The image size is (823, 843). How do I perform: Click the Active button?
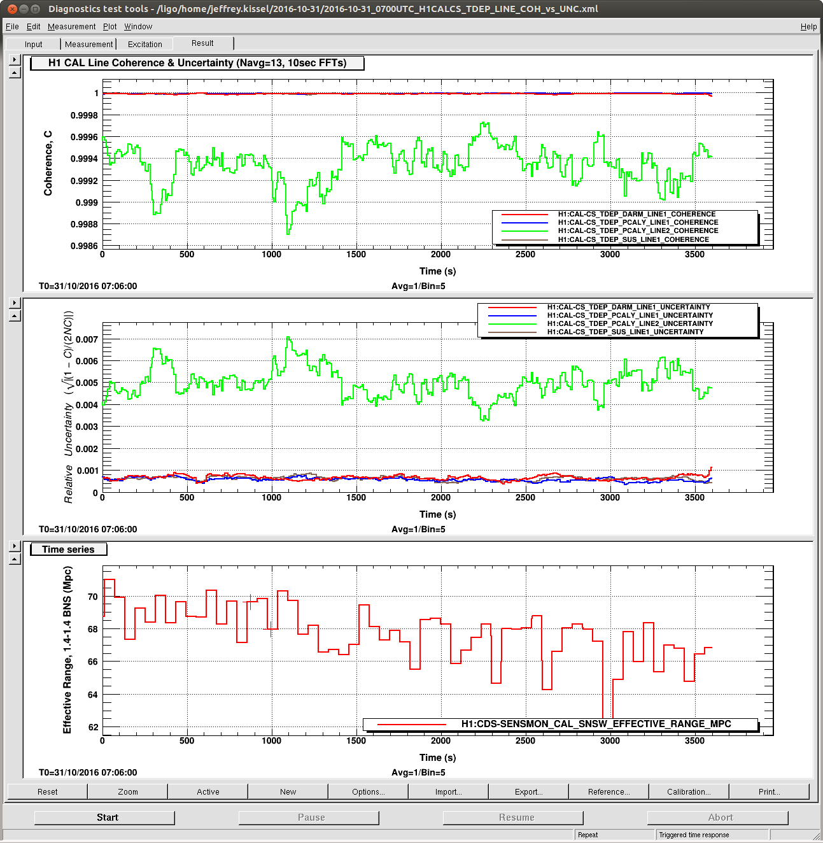[208, 791]
